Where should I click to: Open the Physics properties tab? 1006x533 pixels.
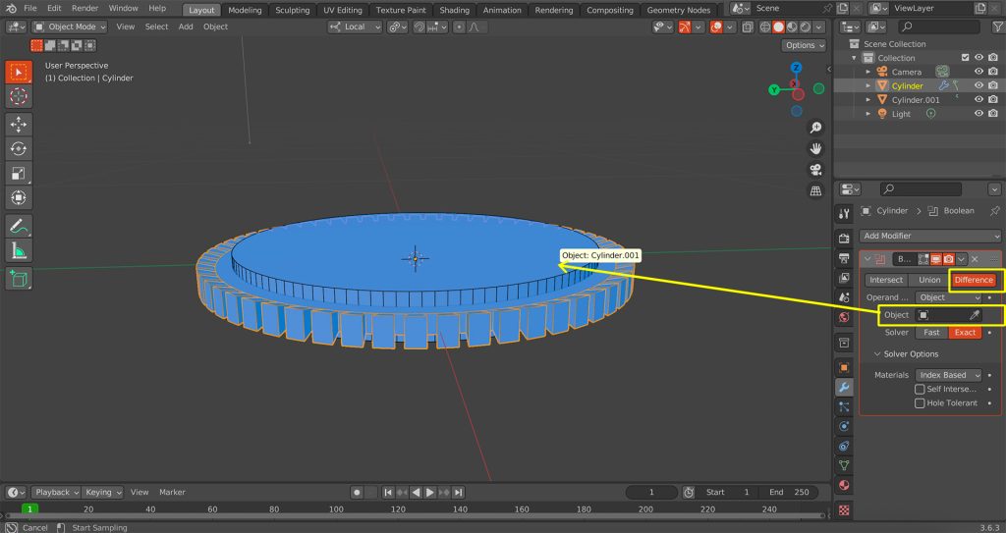click(844, 426)
